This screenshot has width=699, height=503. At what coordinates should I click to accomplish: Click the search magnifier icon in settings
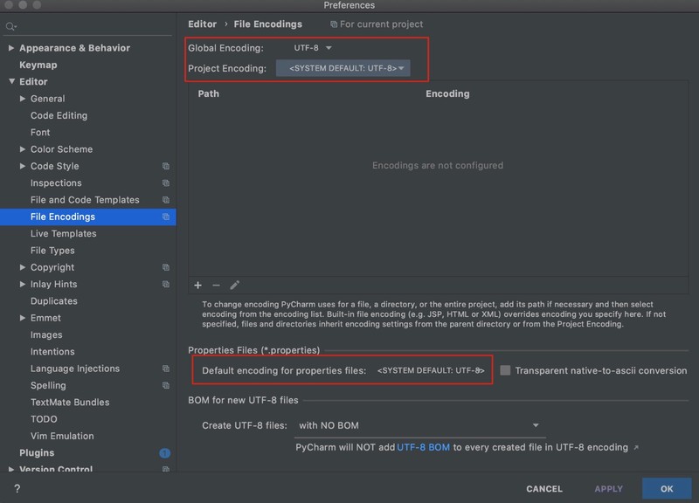click(10, 27)
